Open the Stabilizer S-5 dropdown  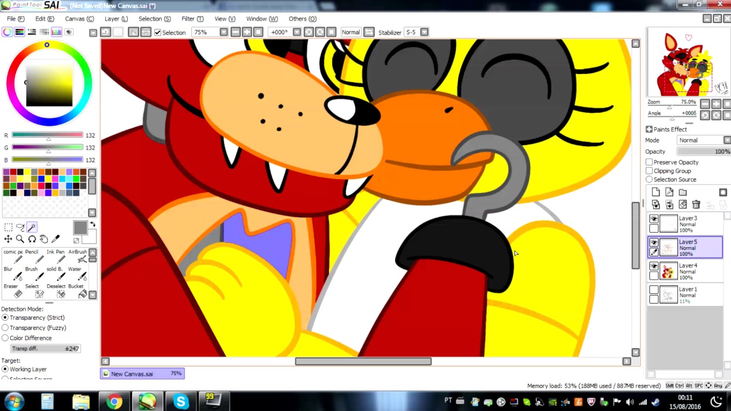click(424, 33)
